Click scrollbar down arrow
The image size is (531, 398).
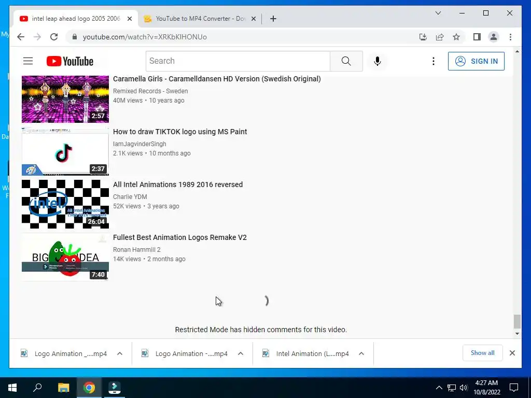tap(517, 334)
